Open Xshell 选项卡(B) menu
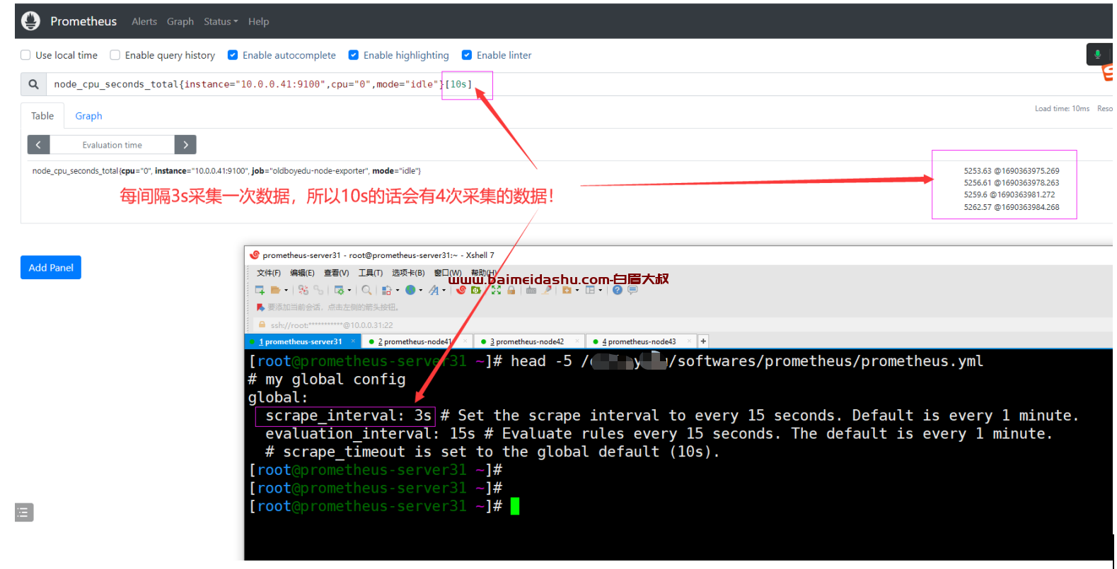This screenshot has width=1117, height=569. point(408,273)
